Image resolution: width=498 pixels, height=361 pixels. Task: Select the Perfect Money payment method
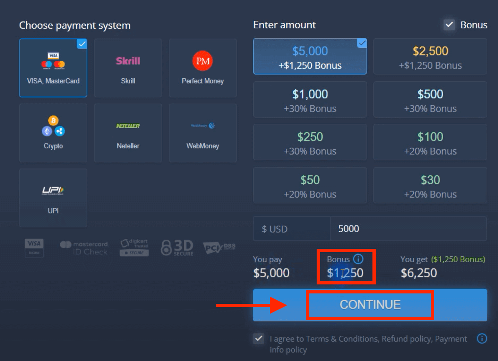[203, 68]
